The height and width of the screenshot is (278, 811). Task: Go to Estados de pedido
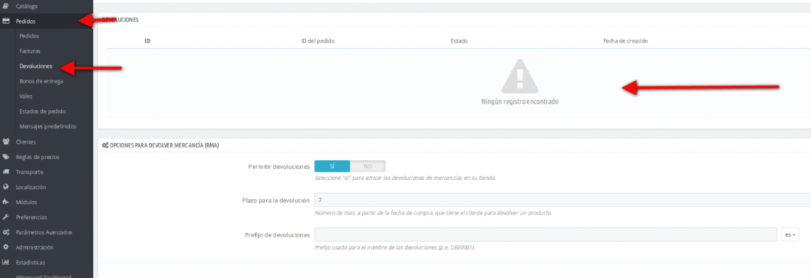pos(43,111)
